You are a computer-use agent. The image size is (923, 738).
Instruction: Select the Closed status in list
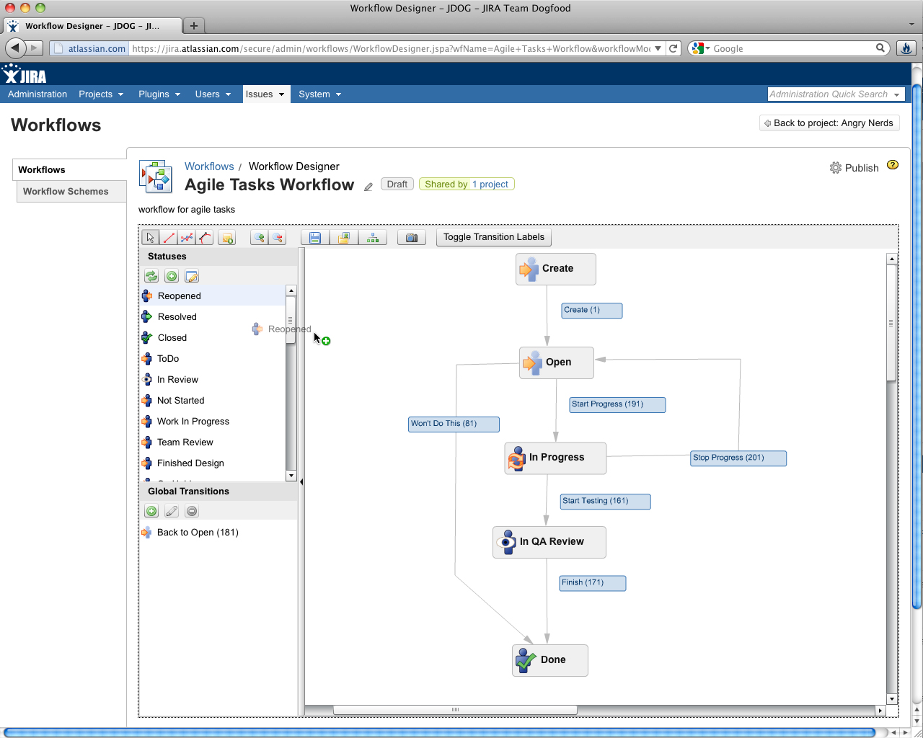coord(212,338)
